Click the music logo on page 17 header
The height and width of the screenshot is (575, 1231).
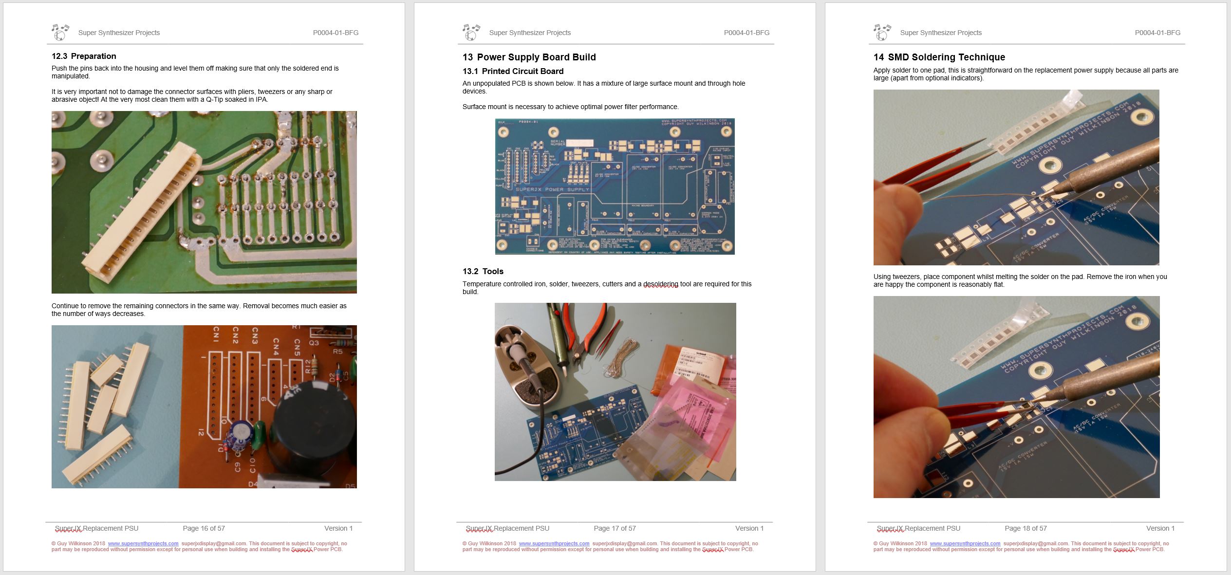471,32
